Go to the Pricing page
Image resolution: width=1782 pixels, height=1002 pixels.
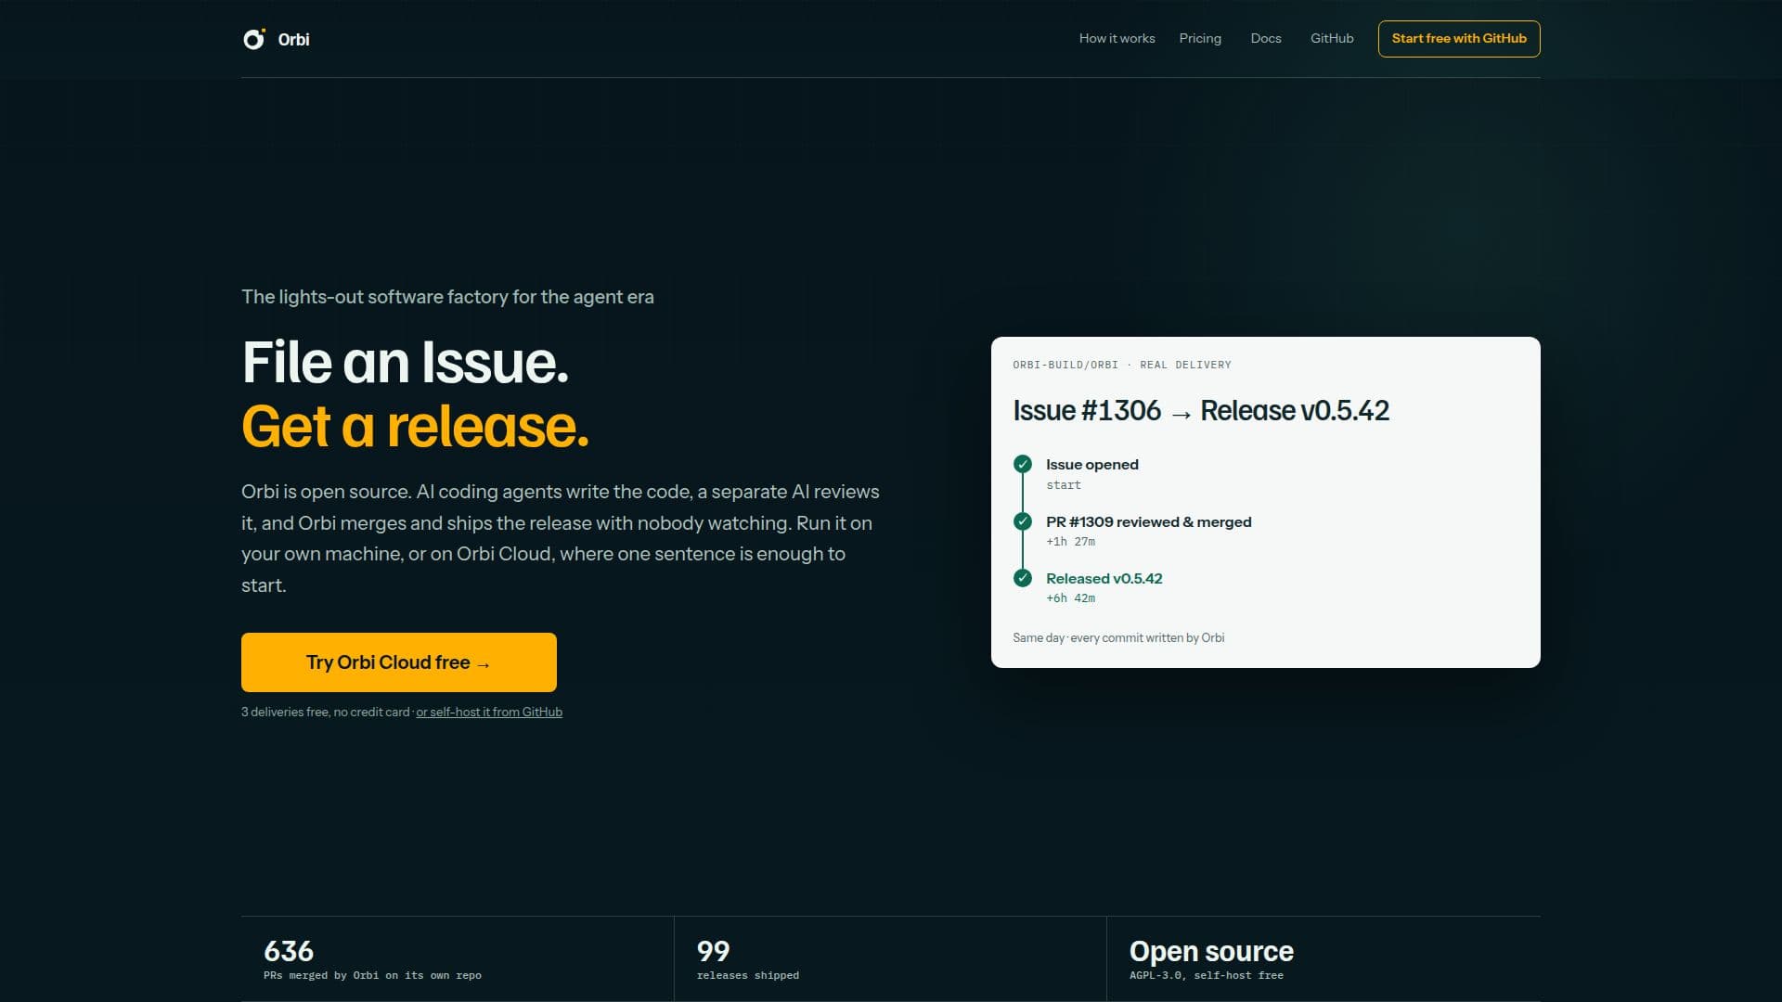pos(1200,39)
